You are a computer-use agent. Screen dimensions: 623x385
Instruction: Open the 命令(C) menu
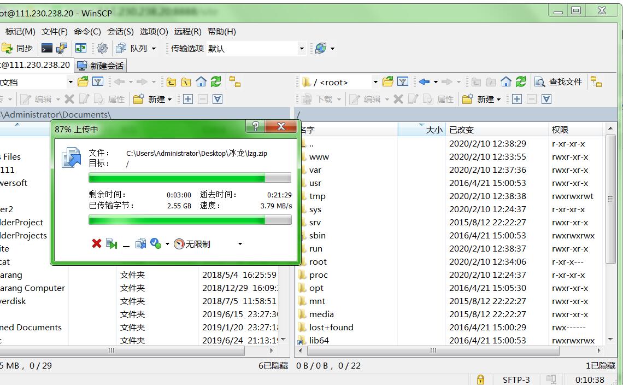click(87, 32)
